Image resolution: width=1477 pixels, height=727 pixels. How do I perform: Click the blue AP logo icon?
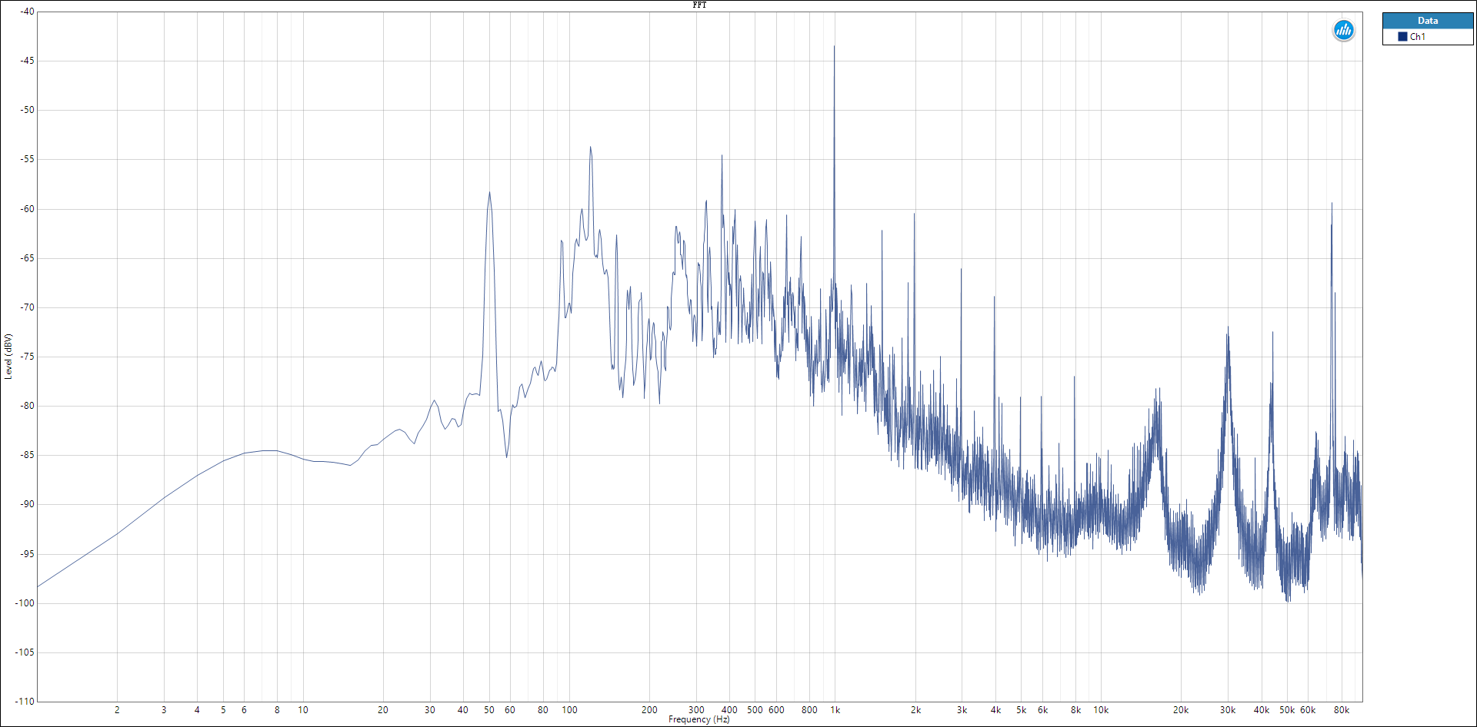tap(1343, 31)
